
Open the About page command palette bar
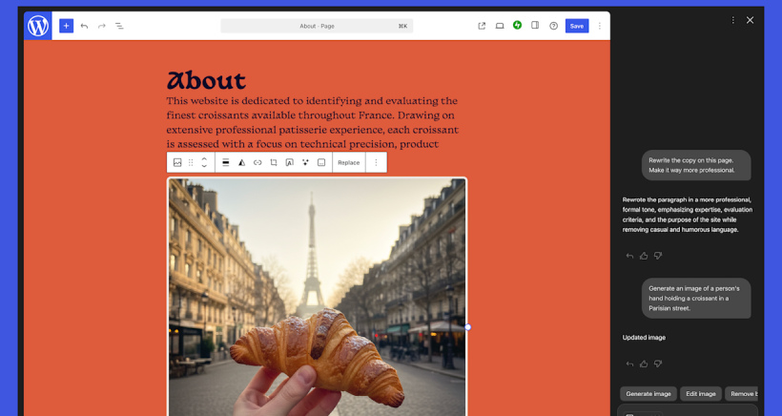pyautogui.click(x=317, y=26)
